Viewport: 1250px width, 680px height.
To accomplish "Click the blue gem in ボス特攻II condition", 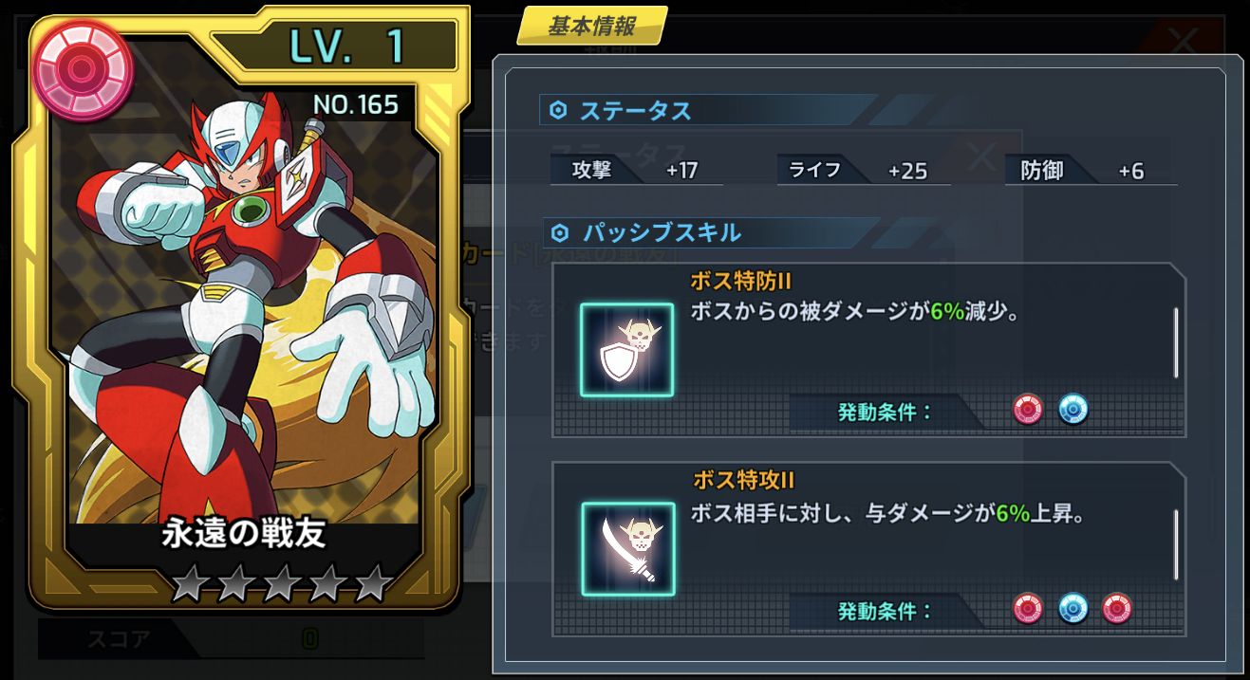I will [1073, 608].
